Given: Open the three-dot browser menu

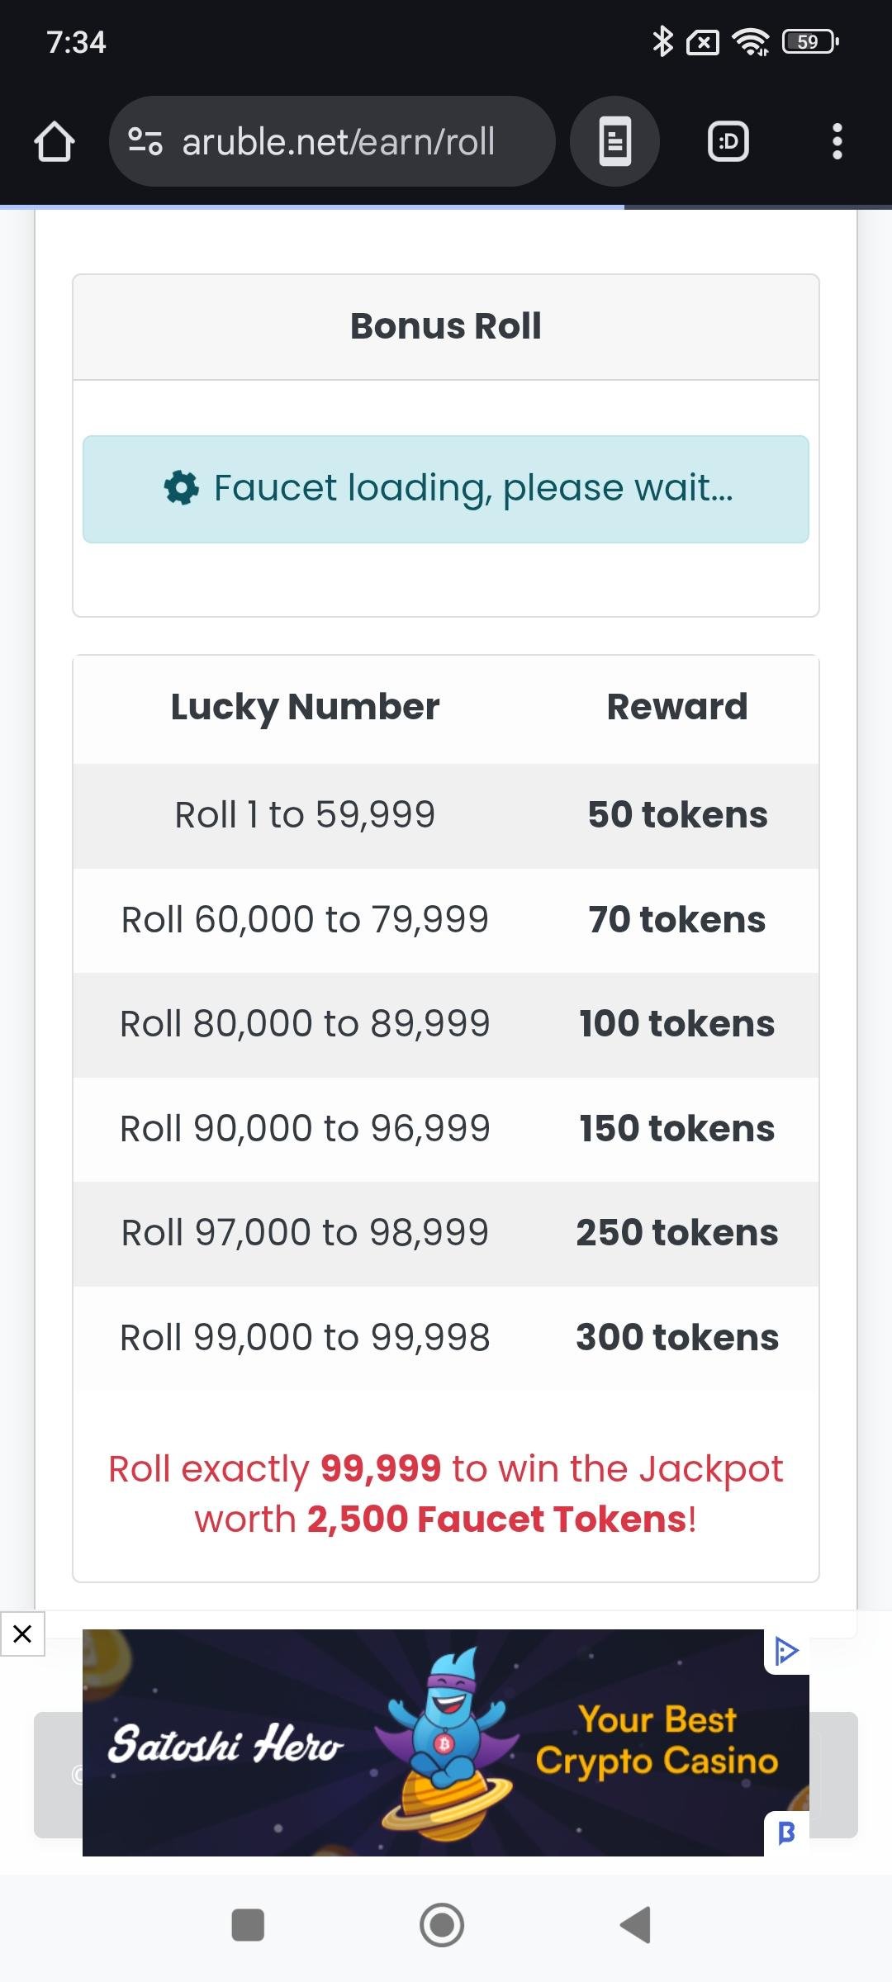Looking at the screenshot, I should pyautogui.click(x=837, y=141).
